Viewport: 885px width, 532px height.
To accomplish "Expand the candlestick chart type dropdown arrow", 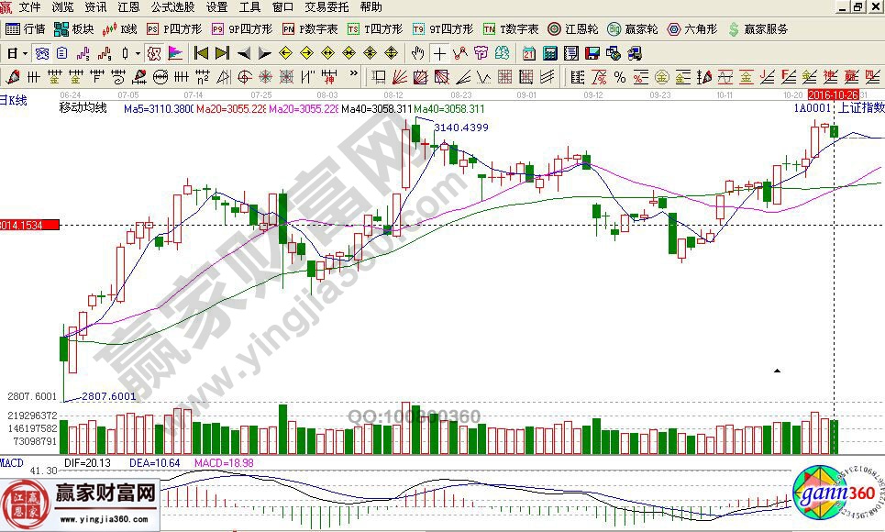I will (x=137, y=53).
